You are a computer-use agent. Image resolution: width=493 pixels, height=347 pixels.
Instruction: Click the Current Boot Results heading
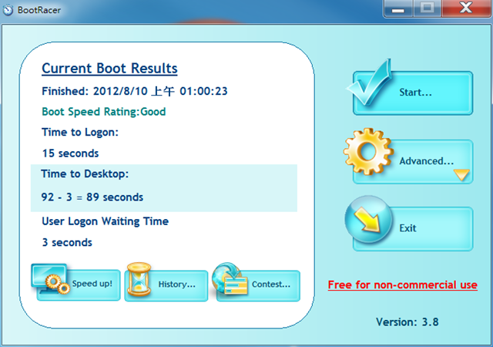coord(109,69)
